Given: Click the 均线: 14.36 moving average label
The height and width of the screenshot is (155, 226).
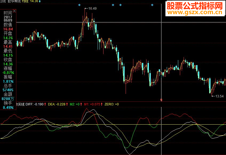Looking at the screenshot, I should tap(30, 1).
